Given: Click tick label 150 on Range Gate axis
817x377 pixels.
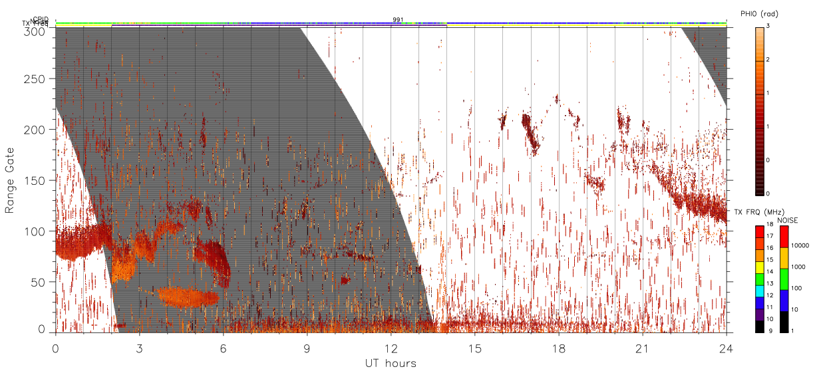Looking at the screenshot, I should (35, 180).
